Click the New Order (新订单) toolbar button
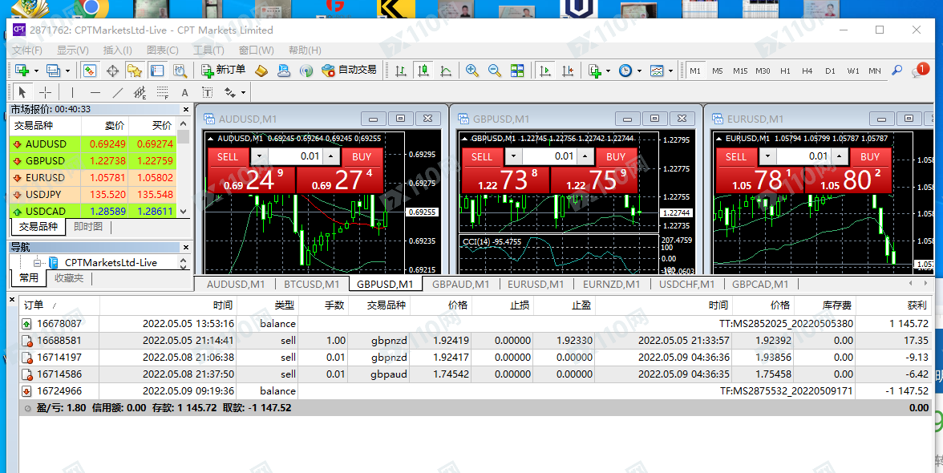This screenshot has width=943, height=473. (224, 71)
